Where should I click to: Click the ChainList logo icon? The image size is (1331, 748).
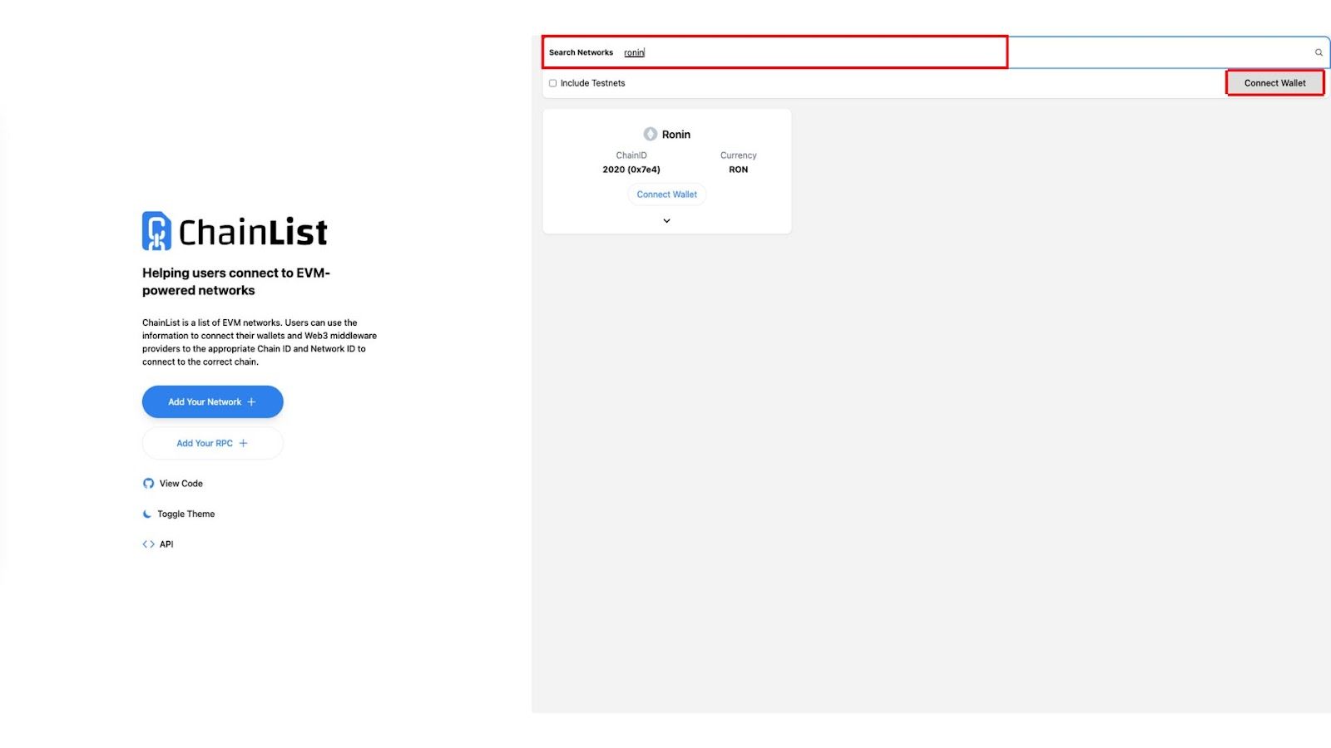[156, 231]
